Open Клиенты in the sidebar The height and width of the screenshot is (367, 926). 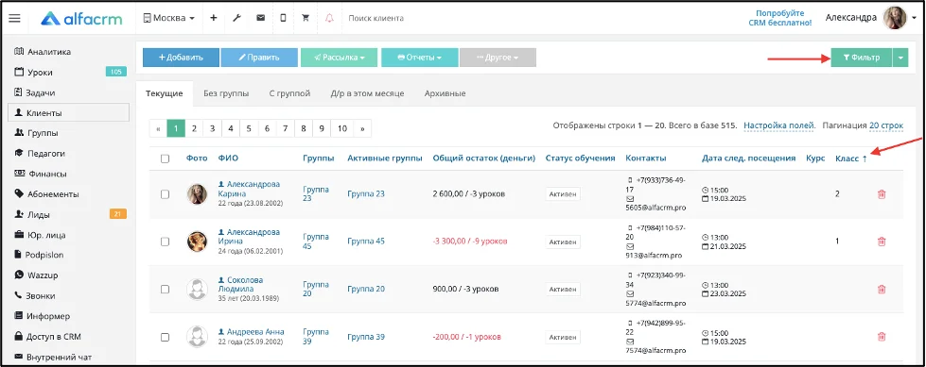[68, 112]
